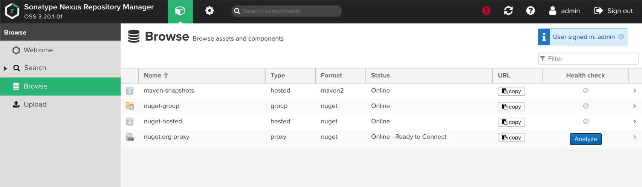This screenshot has height=187, width=642.
Task: Open the nuget-hosted repository row
Action: tap(381, 122)
